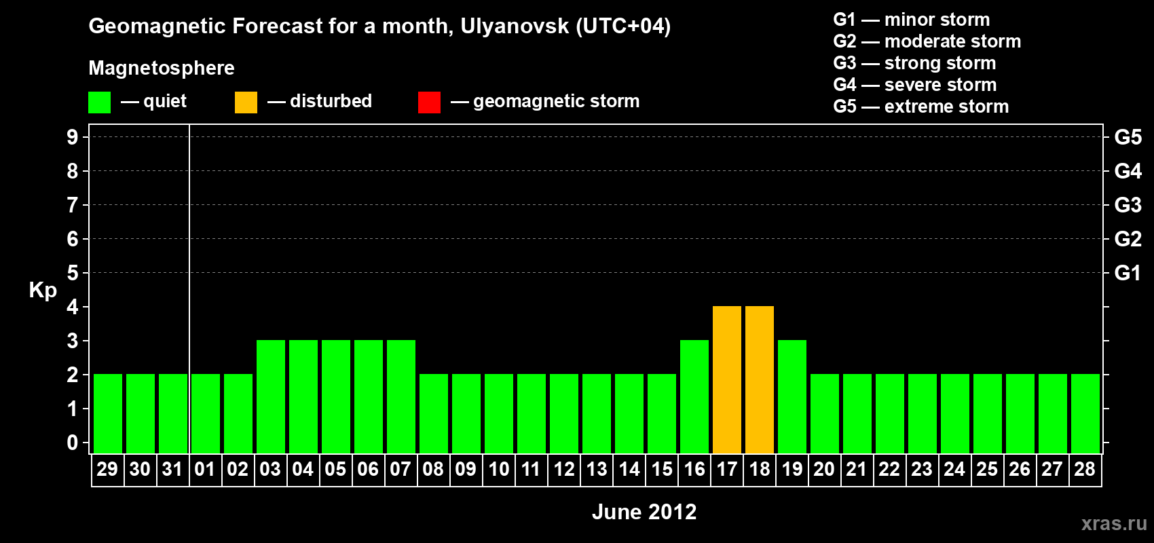Click the green bar for day 16
Viewport: 1154px width, 543px height.
click(694, 396)
